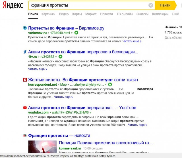The image size is (182, 158).
Task: Open 'Полиция Парижа применила слезоточивый га…' headline
Action: tap(106, 143)
